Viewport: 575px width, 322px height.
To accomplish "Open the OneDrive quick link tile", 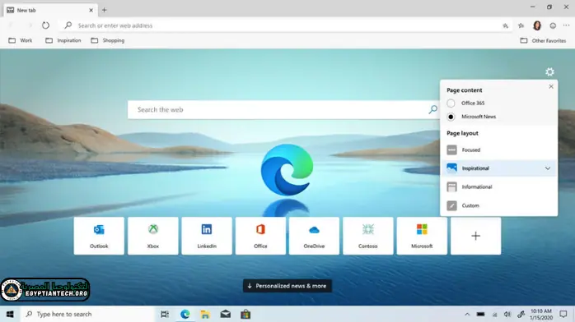I will (314, 236).
